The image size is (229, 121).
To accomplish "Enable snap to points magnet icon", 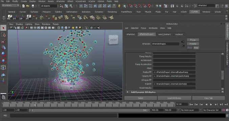I will click(x=140, y=6).
